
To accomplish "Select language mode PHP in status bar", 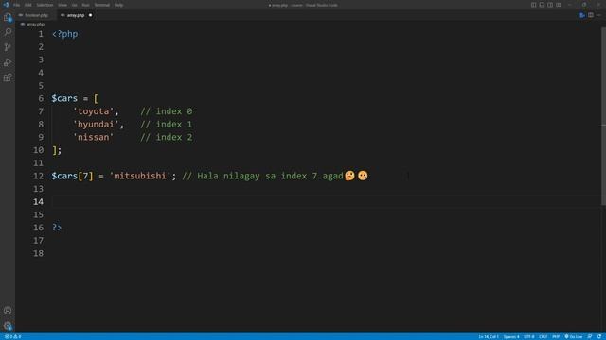I will coord(556,336).
